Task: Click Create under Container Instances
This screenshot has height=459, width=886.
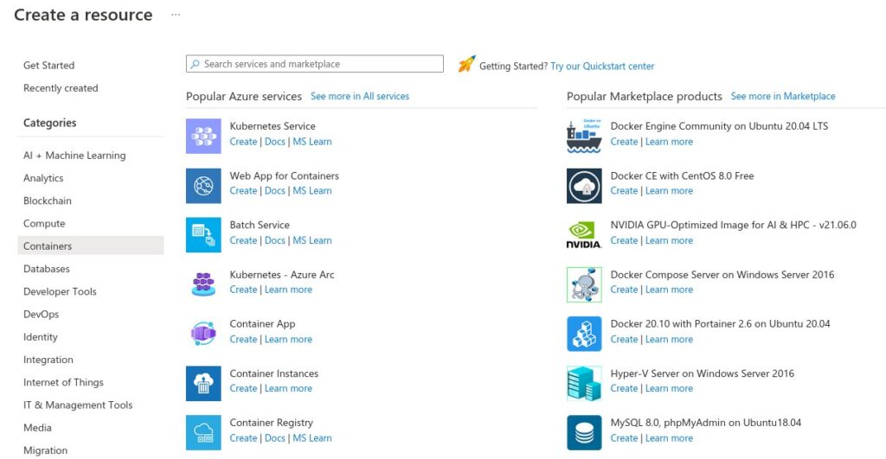Action: coord(243,388)
